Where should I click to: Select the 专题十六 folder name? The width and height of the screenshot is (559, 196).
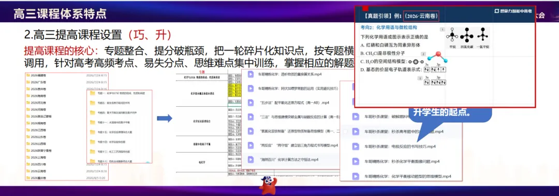click(x=114, y=161)
